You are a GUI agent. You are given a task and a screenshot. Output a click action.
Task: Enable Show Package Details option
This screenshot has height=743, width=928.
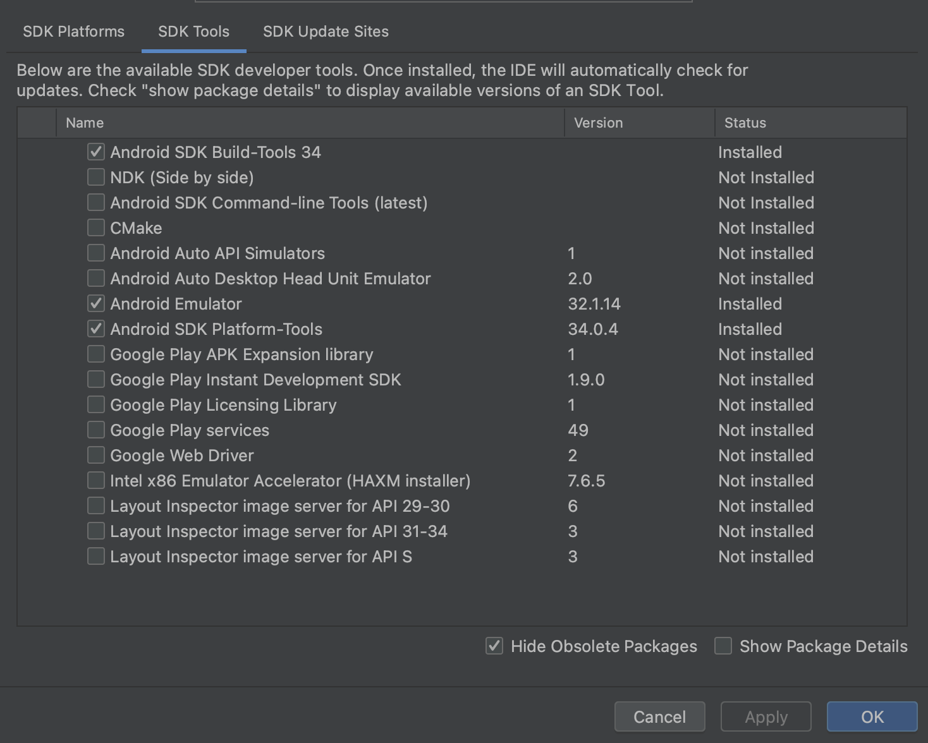pyautogui.click(x=723, y=646)
